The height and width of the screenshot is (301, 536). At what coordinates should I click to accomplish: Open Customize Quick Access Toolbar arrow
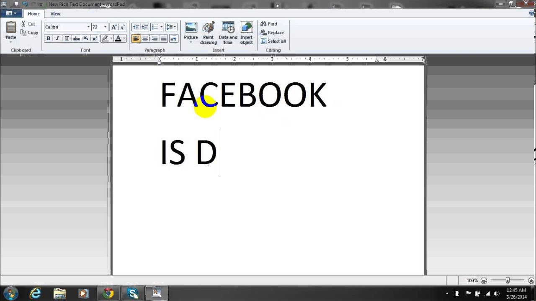pyautogui.click(x=41, y=4)
